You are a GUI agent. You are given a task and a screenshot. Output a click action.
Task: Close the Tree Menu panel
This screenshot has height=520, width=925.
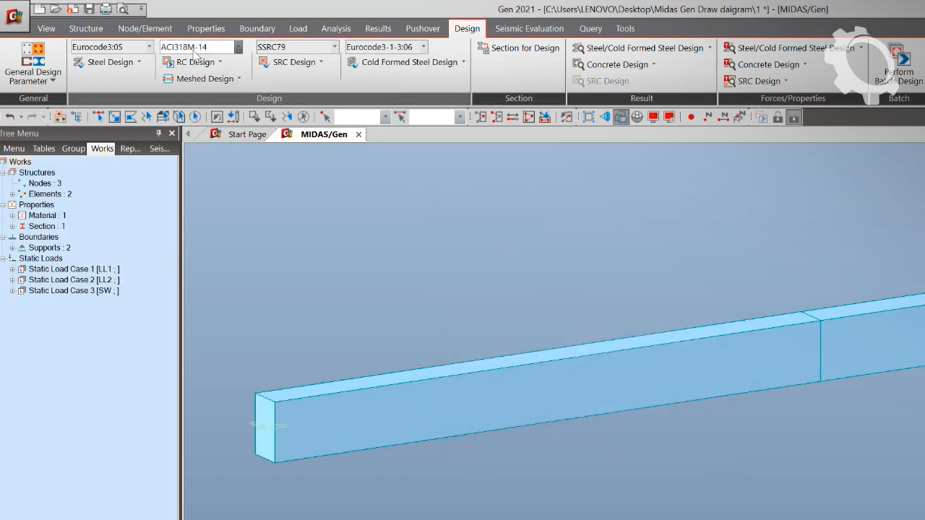coord(172,134)
